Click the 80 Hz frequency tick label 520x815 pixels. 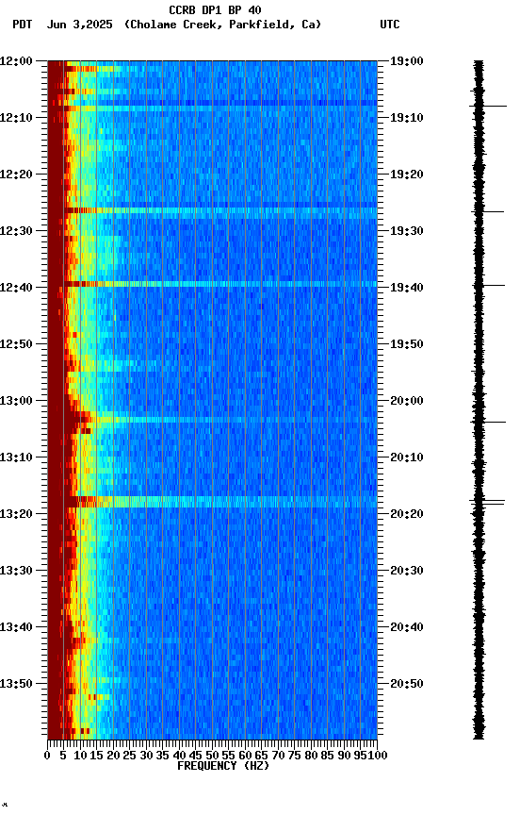[x=312, y=757]
